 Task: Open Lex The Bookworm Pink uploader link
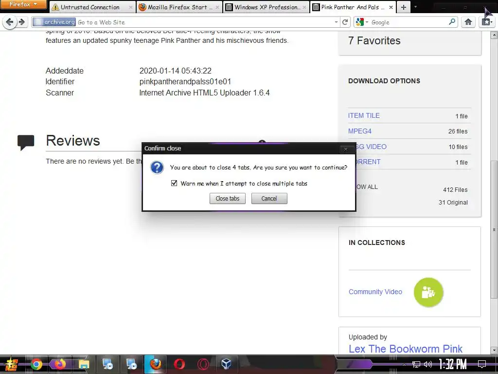(x=406, y=349)
